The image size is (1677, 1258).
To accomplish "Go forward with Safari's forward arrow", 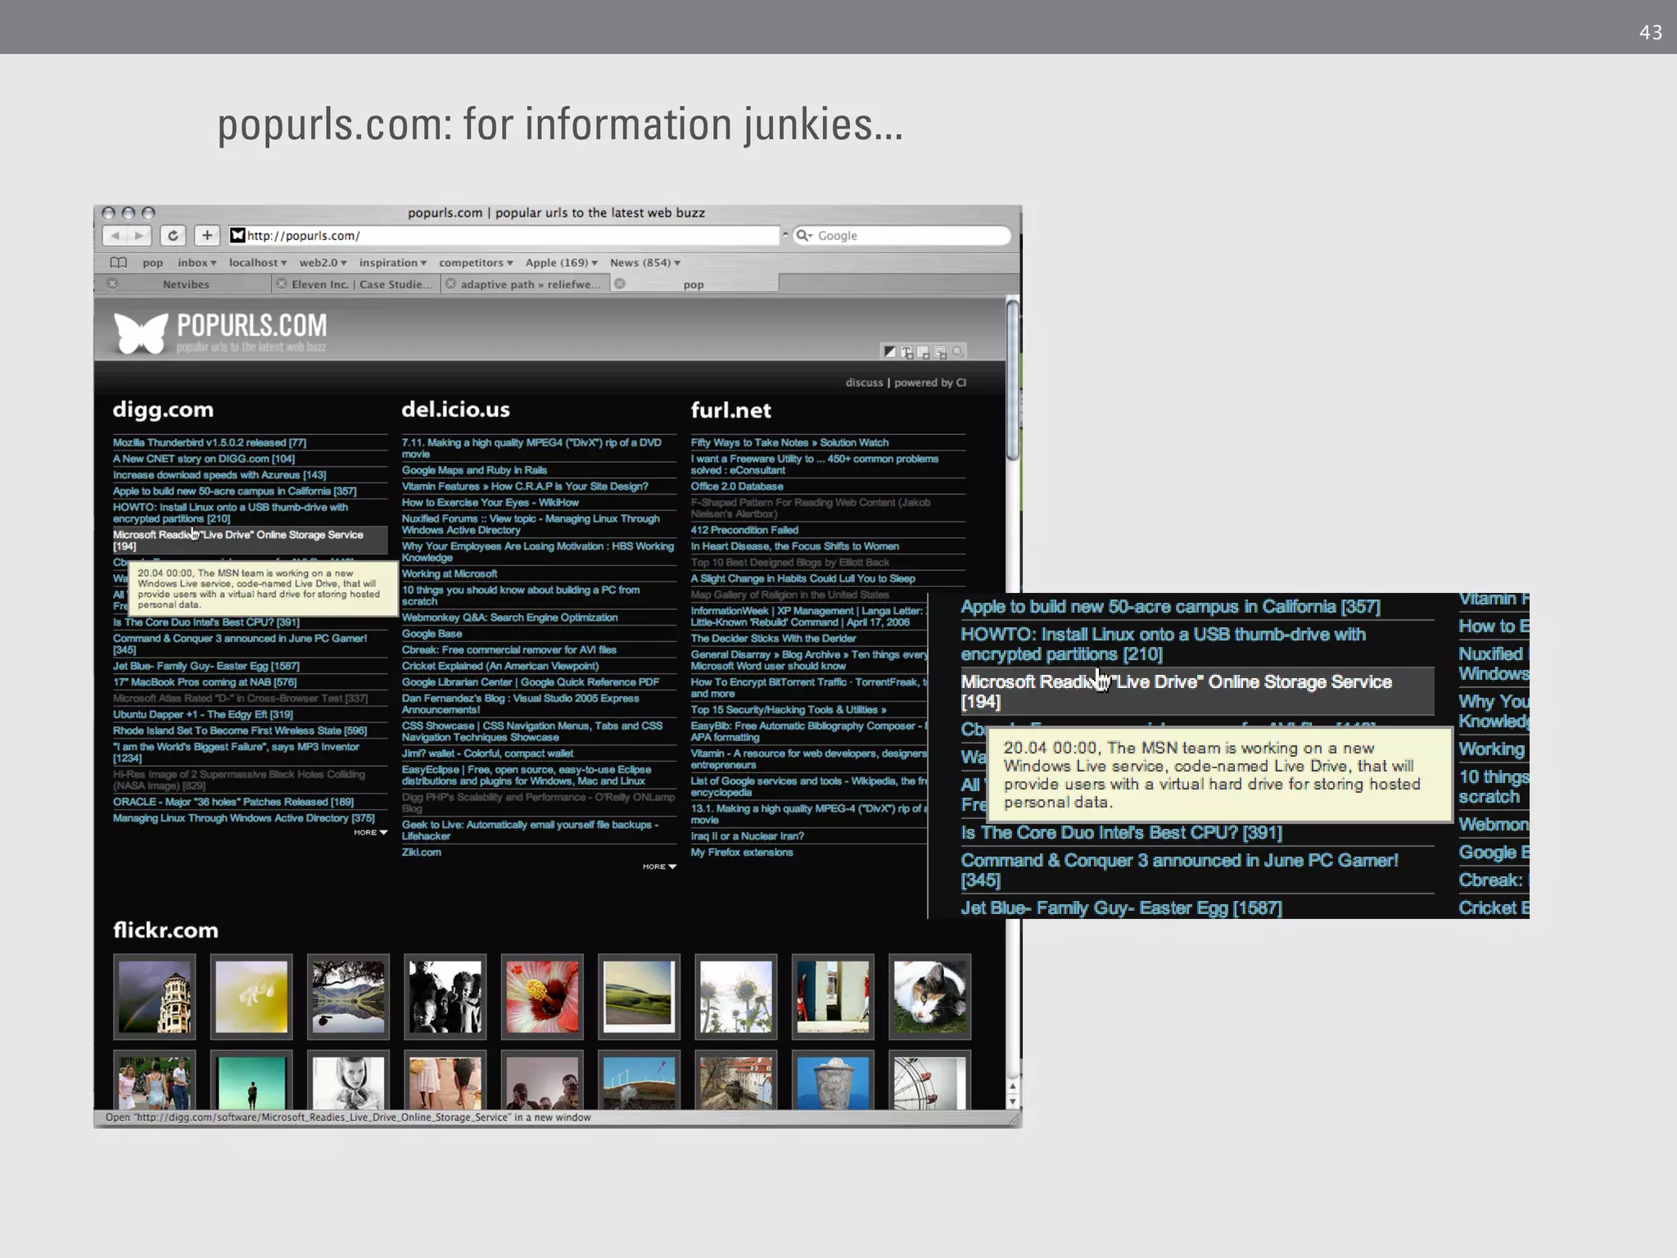I will pyautogui.click(x=140, y=236).
